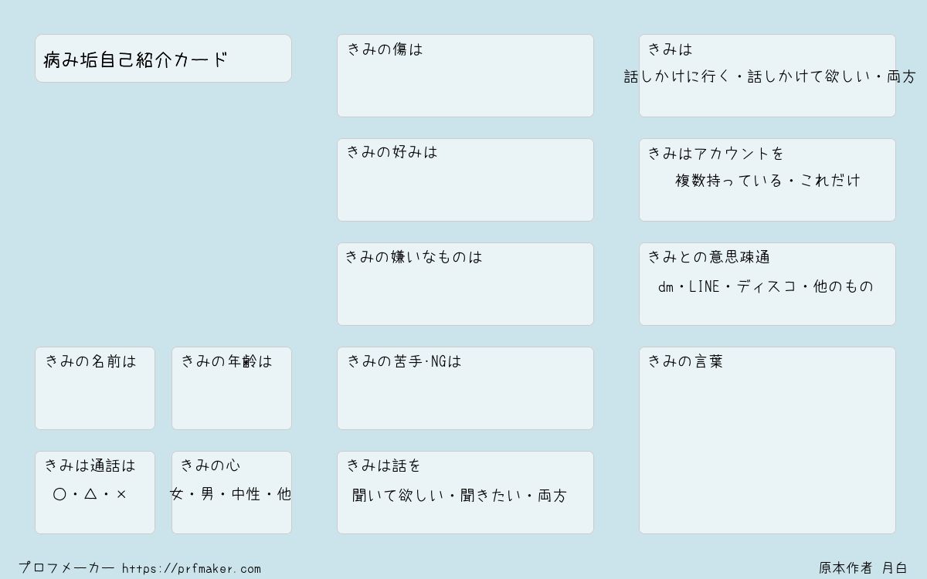
Task: Select 中性 in the きみの心 box
Action: pos(246,494)
